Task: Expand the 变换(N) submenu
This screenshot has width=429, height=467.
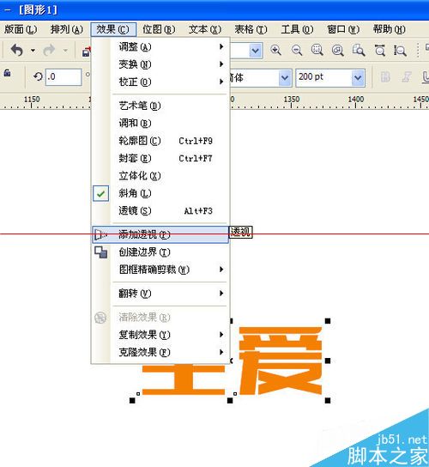Action: 160,64
